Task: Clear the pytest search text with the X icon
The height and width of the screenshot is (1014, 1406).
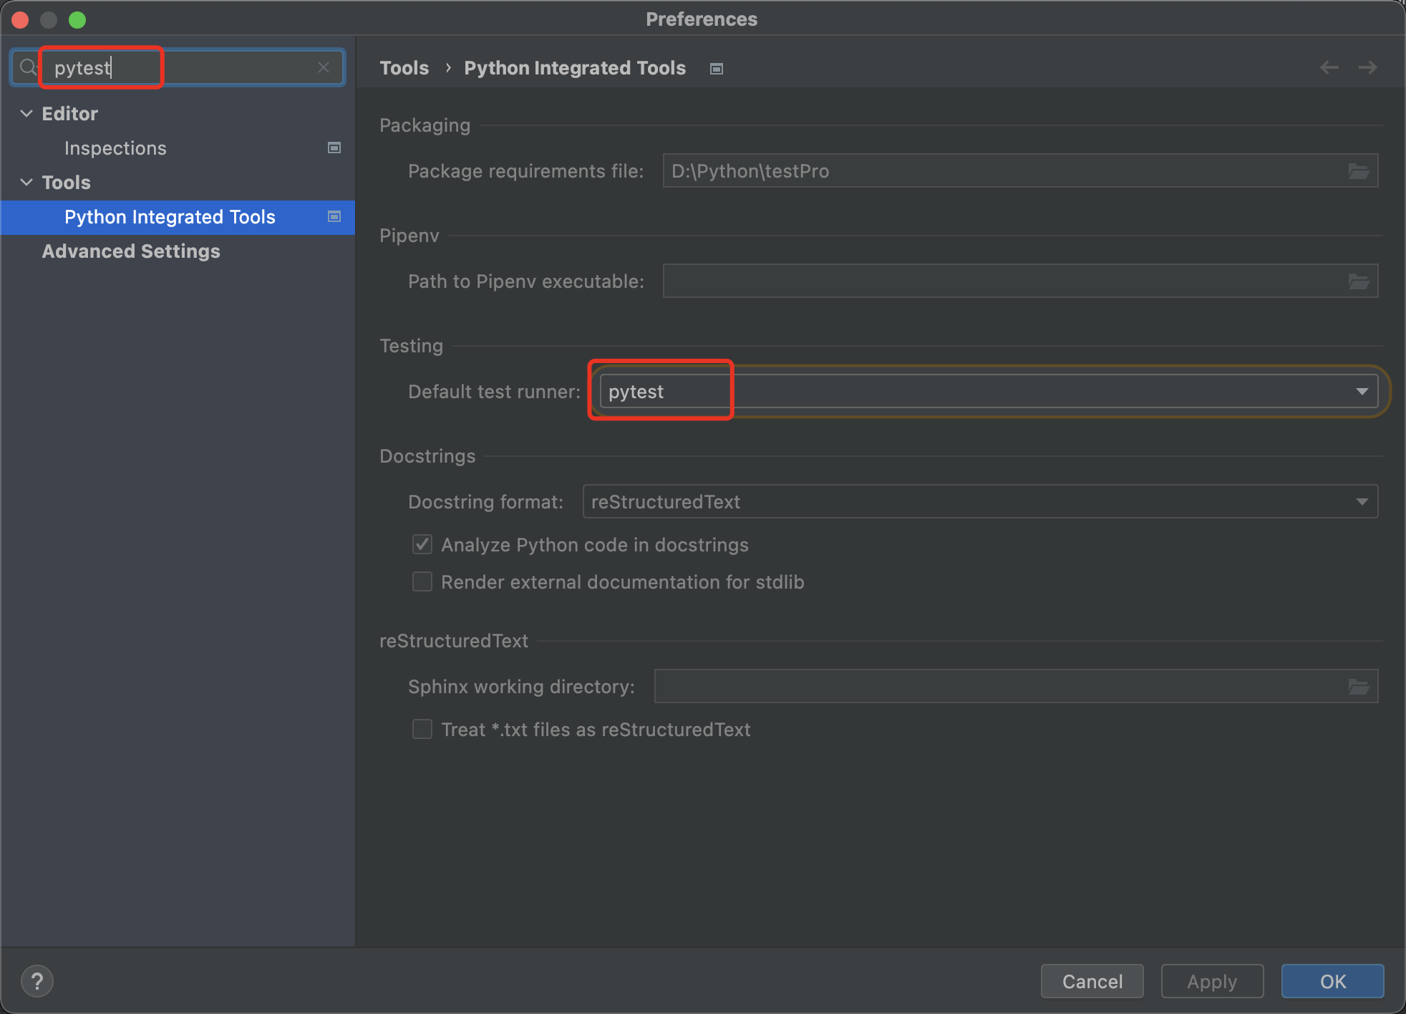Action: 324,67
